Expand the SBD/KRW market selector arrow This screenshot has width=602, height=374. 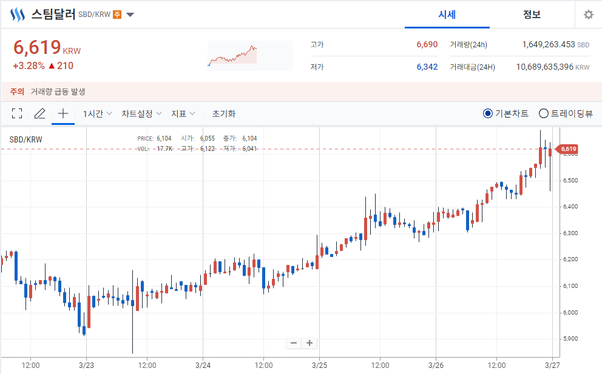130,15
